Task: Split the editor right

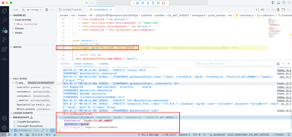Action: pyautogui.click(x=283, y=10)
